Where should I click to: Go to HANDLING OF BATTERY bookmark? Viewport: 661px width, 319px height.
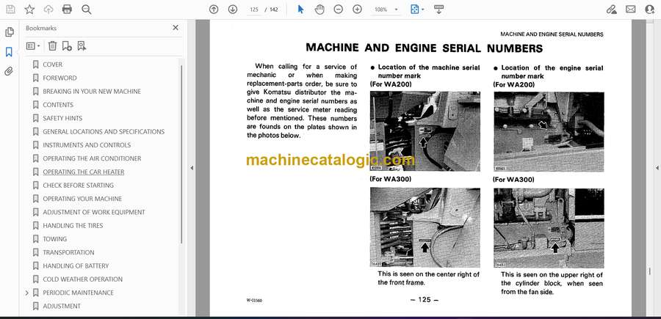pyautogui.click(x=76, y=266)
